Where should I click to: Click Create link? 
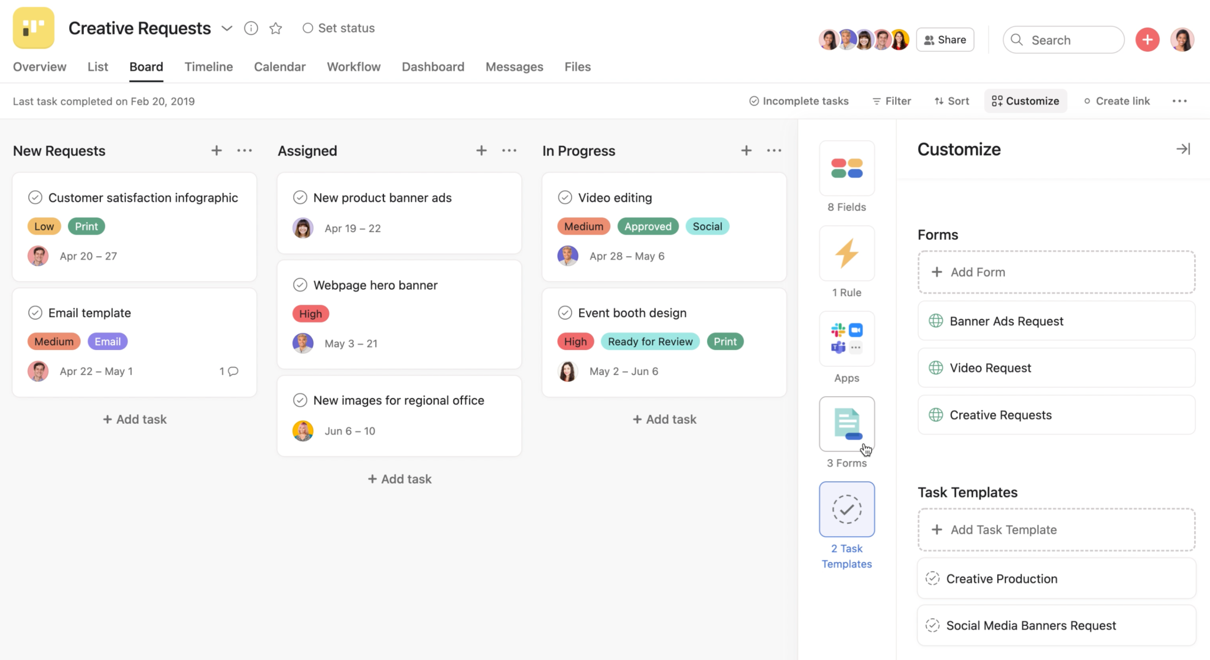[x=1117, y=101]
